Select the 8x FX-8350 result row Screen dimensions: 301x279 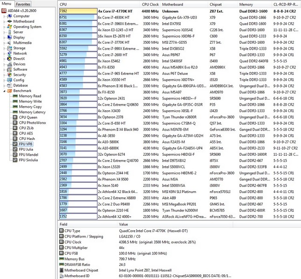pyautogui.click(x=179, y=67)
